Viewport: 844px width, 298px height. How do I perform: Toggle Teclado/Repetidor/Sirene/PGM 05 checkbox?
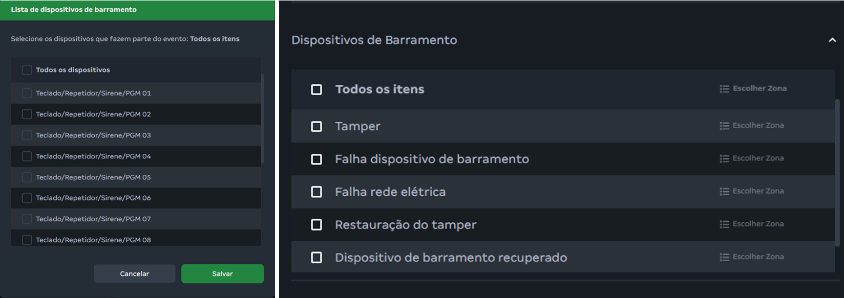[27, 177]
